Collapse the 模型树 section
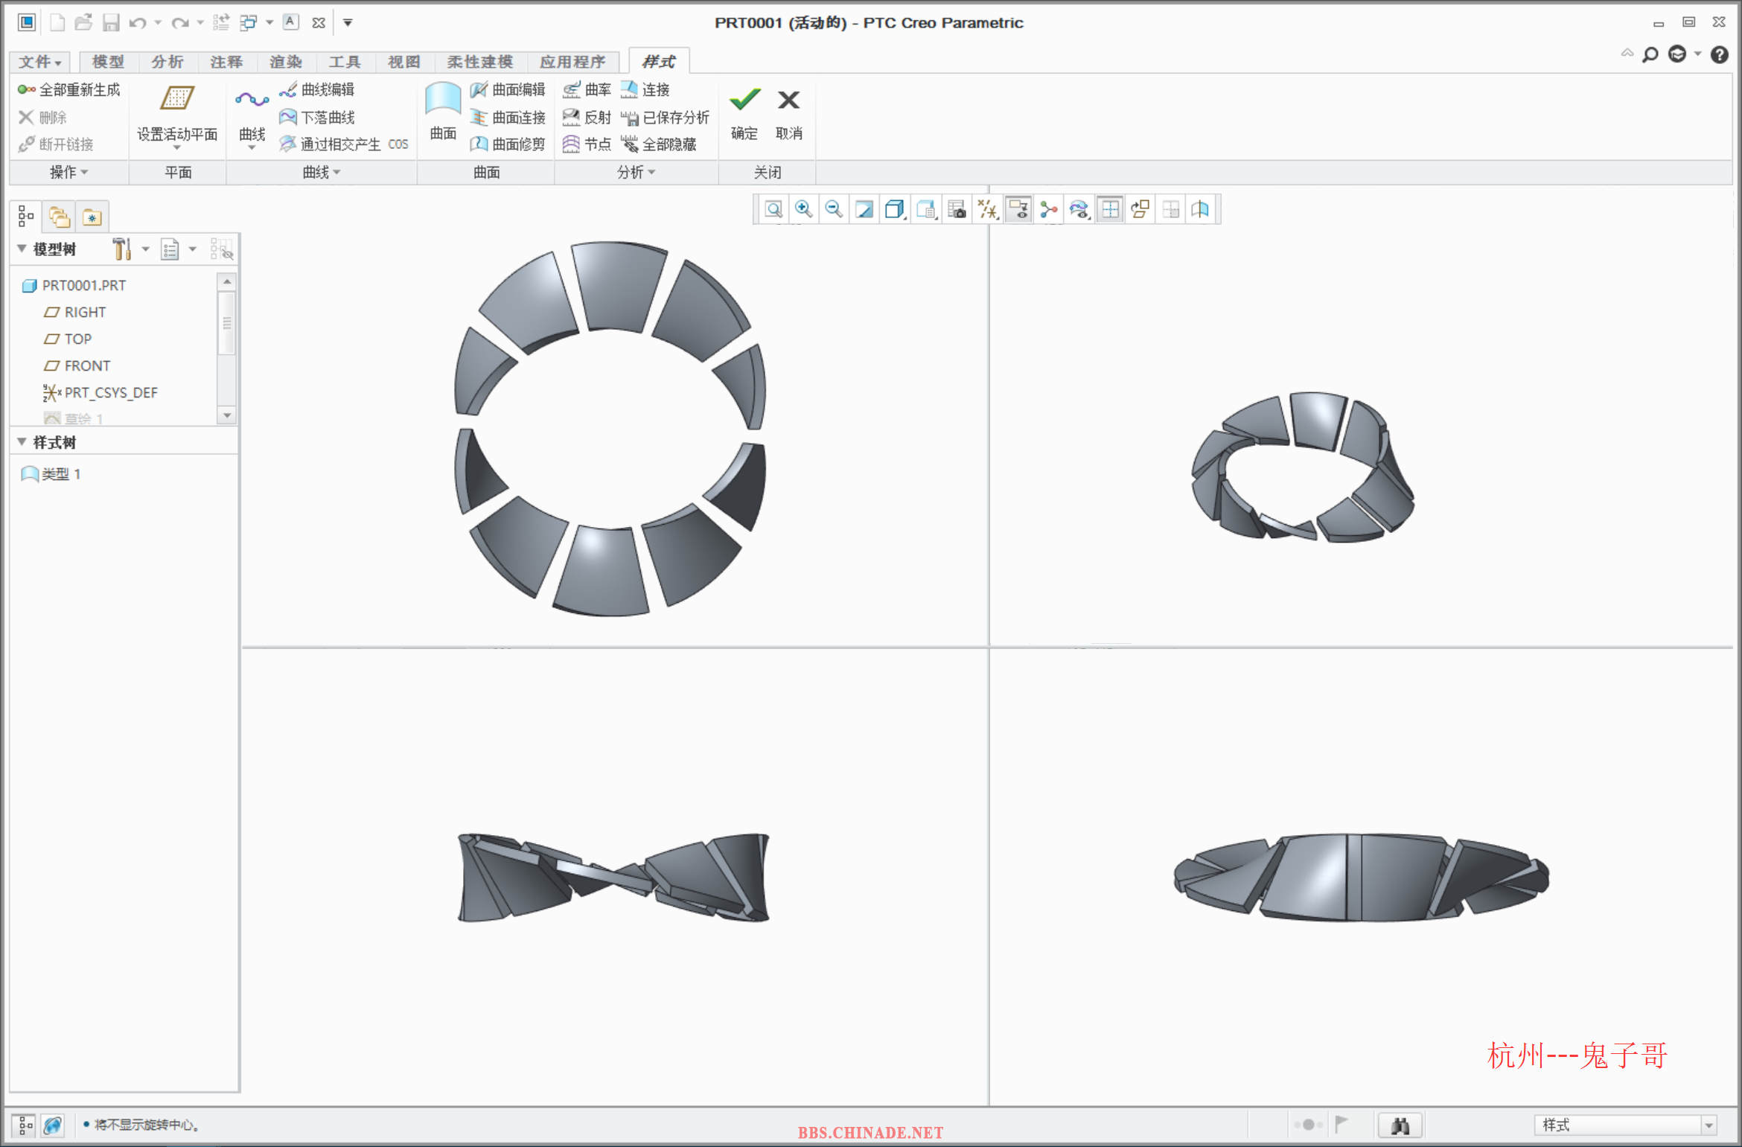Image resolution: width=1742 pixels, height=1147 pixels. [22, 249]
